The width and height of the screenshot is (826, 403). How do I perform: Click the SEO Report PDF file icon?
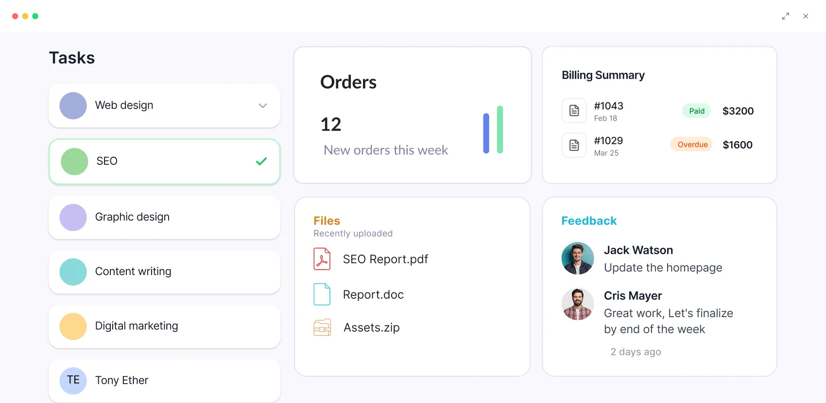(x=322, y=259)
